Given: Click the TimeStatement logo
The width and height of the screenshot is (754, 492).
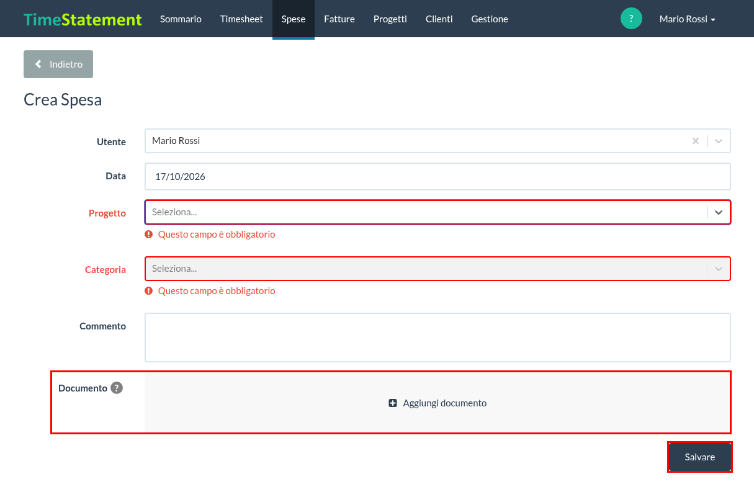Looking at the screenshot, I should 83,19.
